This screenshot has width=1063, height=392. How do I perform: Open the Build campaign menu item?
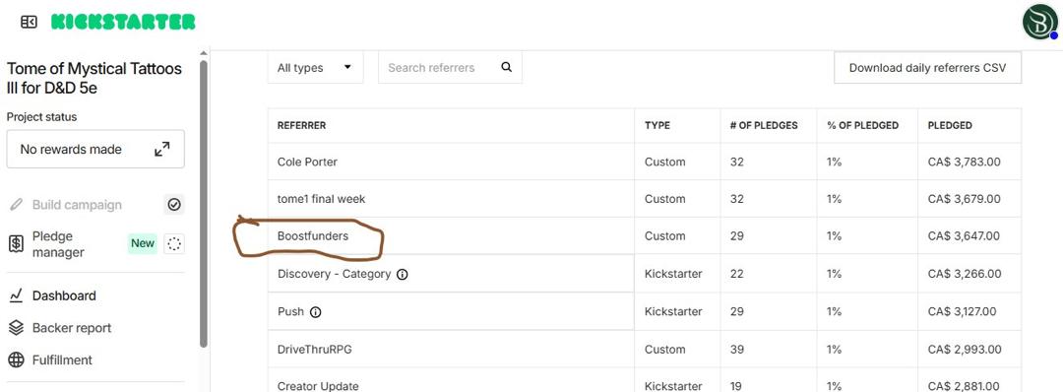[x=78, y=205]
